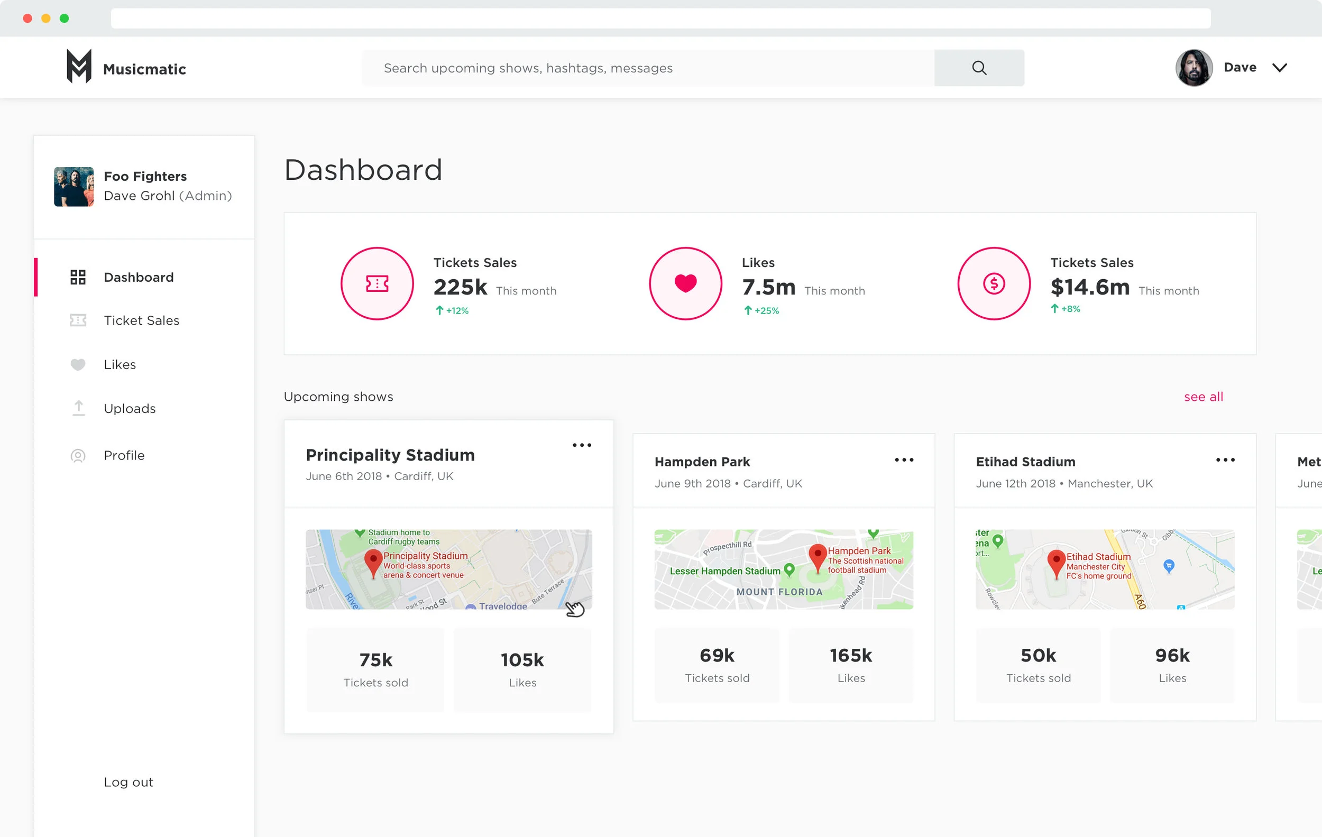
Task: Focus the search upcoming shows field
Action: pyautogui.click(x=648, y=68)
